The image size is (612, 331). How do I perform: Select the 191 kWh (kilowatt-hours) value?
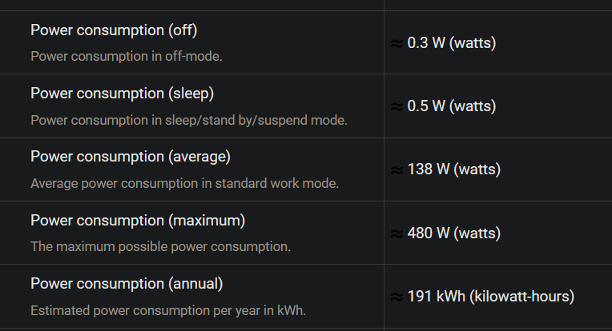491,297
